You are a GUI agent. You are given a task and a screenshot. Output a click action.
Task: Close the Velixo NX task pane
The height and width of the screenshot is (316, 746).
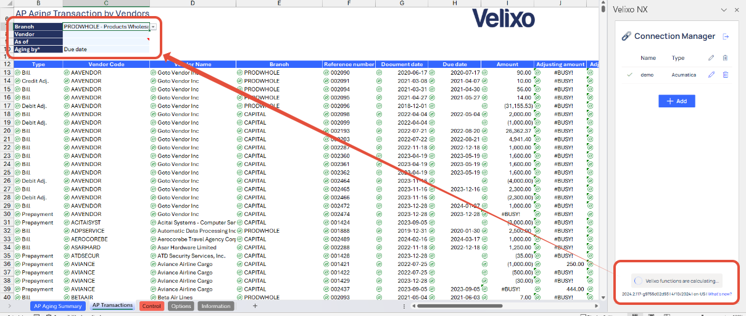(x=736, y=9)
